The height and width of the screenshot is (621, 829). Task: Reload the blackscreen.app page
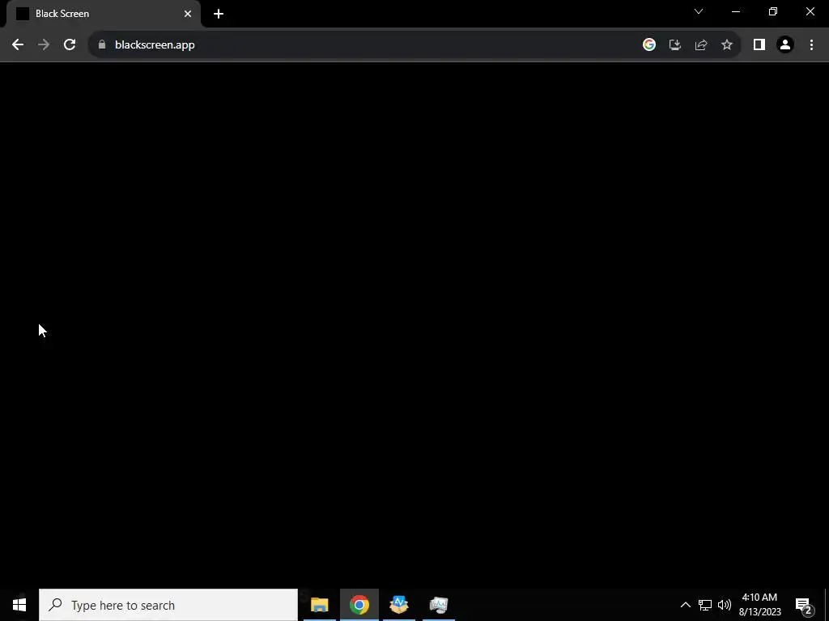[70, 45]
